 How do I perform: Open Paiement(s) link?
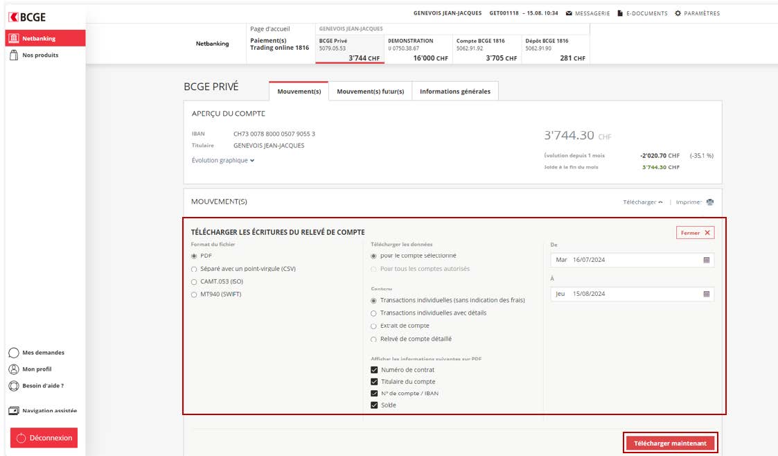[268, 41]
